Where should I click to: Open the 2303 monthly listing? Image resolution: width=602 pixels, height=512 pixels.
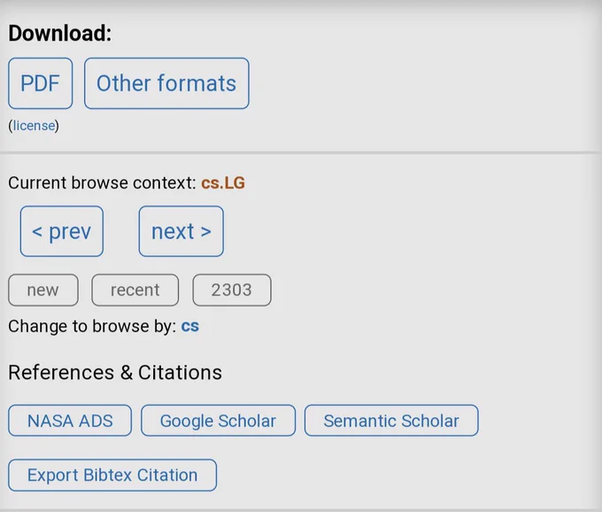coord(231,290)
